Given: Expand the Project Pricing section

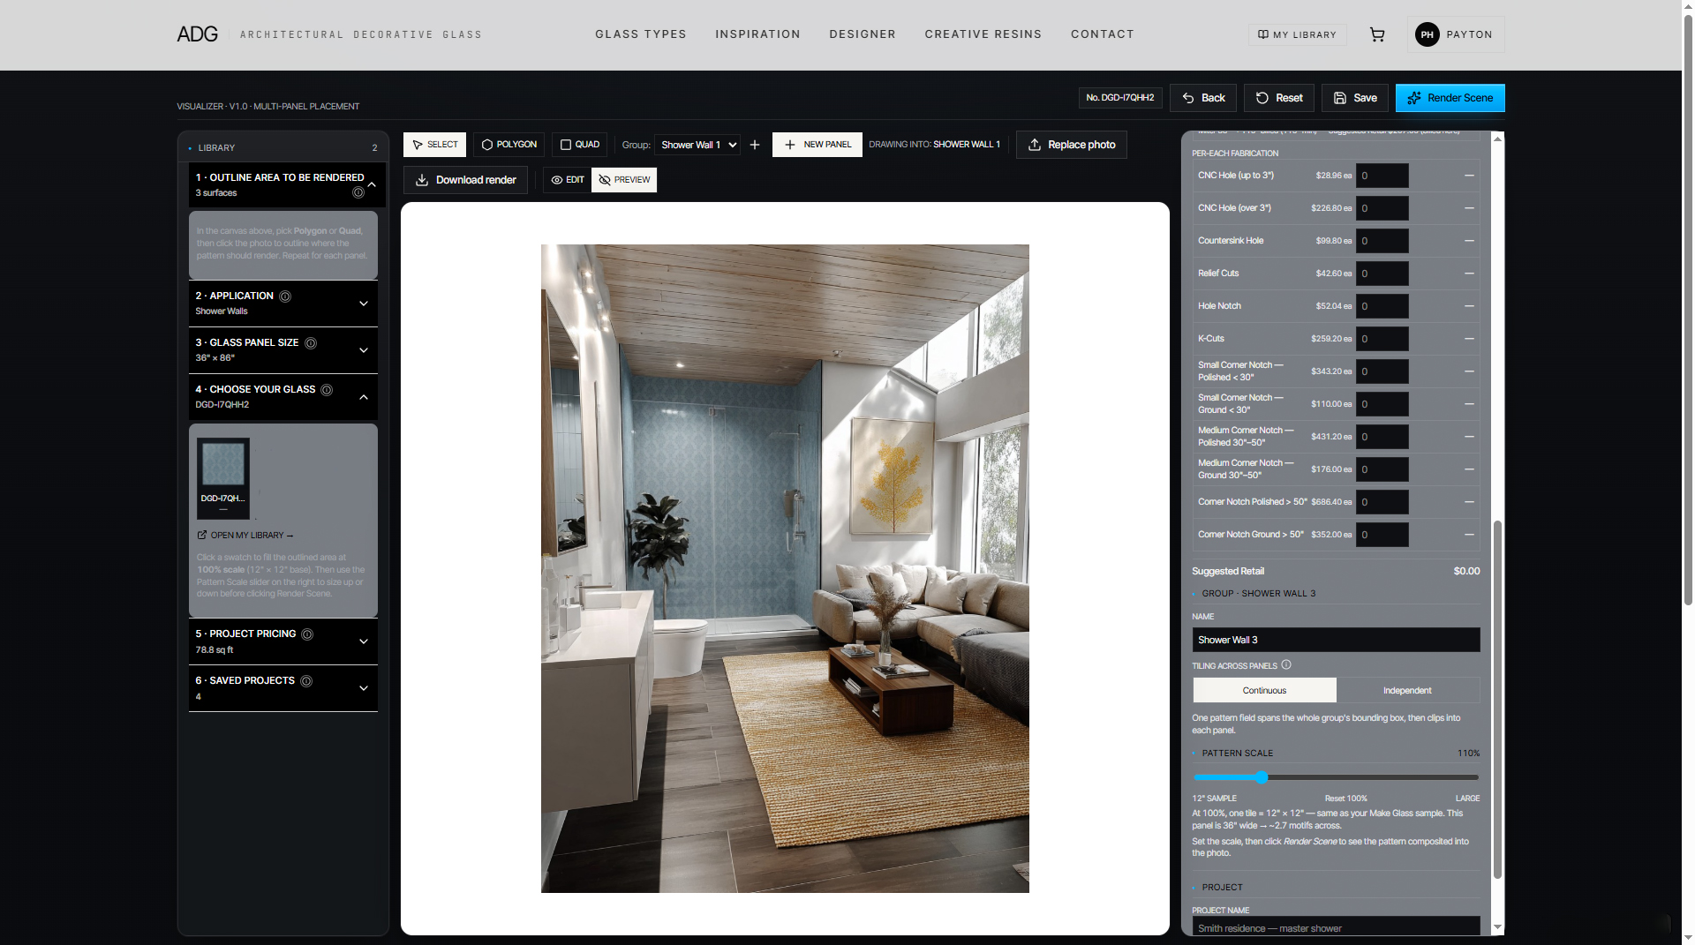Looking at the screenshot, I should [x=364, y=641].
